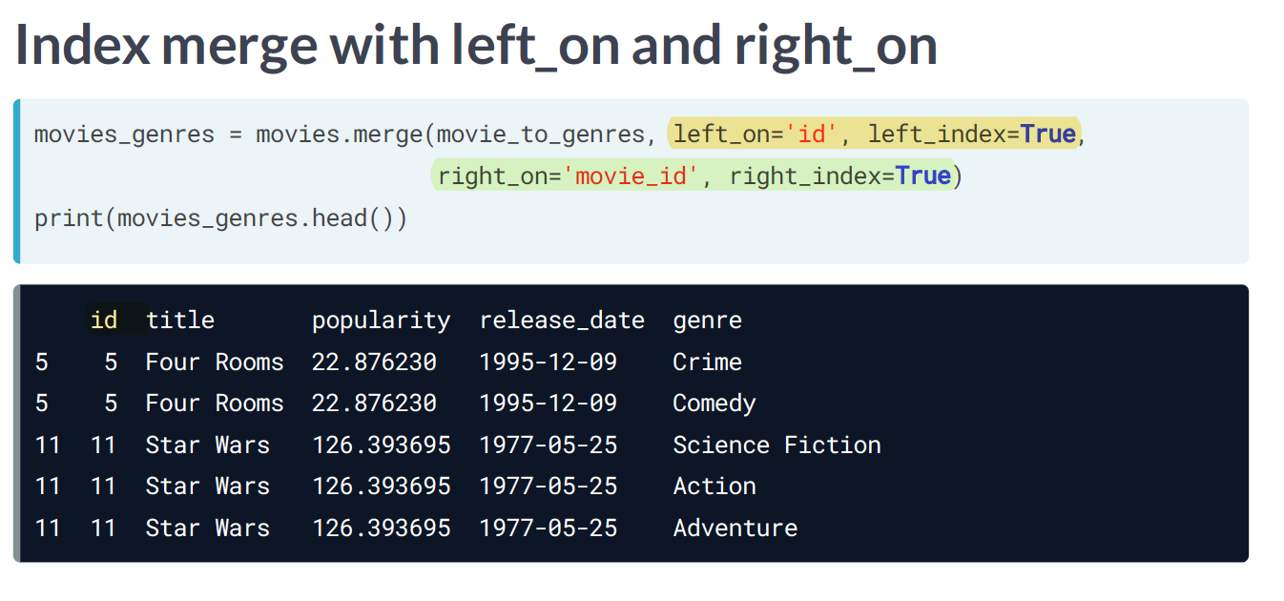Click popularity 126.393695 in the Science Fiction row

382,446
